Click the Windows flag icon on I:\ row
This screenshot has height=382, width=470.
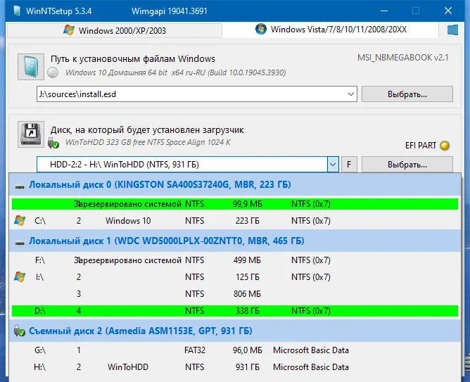pos(20,277)
